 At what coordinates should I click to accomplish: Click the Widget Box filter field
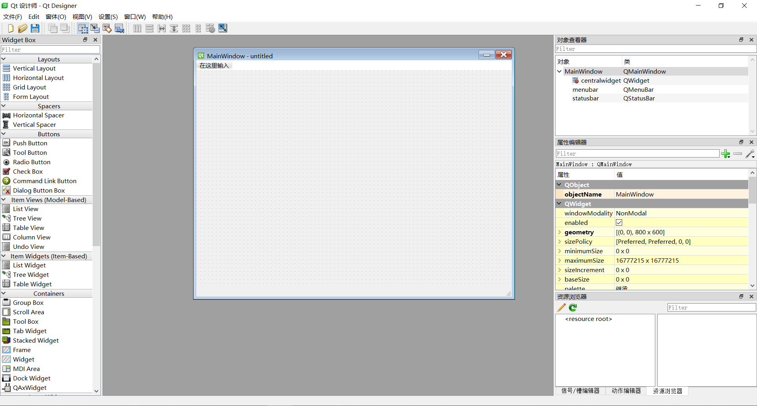coord(50,49)
